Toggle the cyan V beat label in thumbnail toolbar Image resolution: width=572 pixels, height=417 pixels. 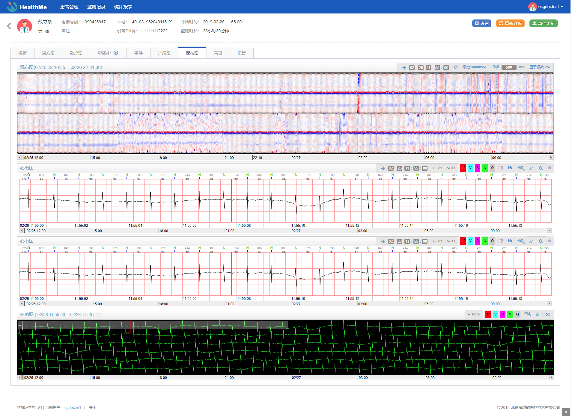click(x=495, y=314)
